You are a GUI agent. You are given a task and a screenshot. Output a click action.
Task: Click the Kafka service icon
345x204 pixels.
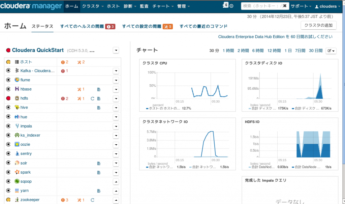pos(17,70)
